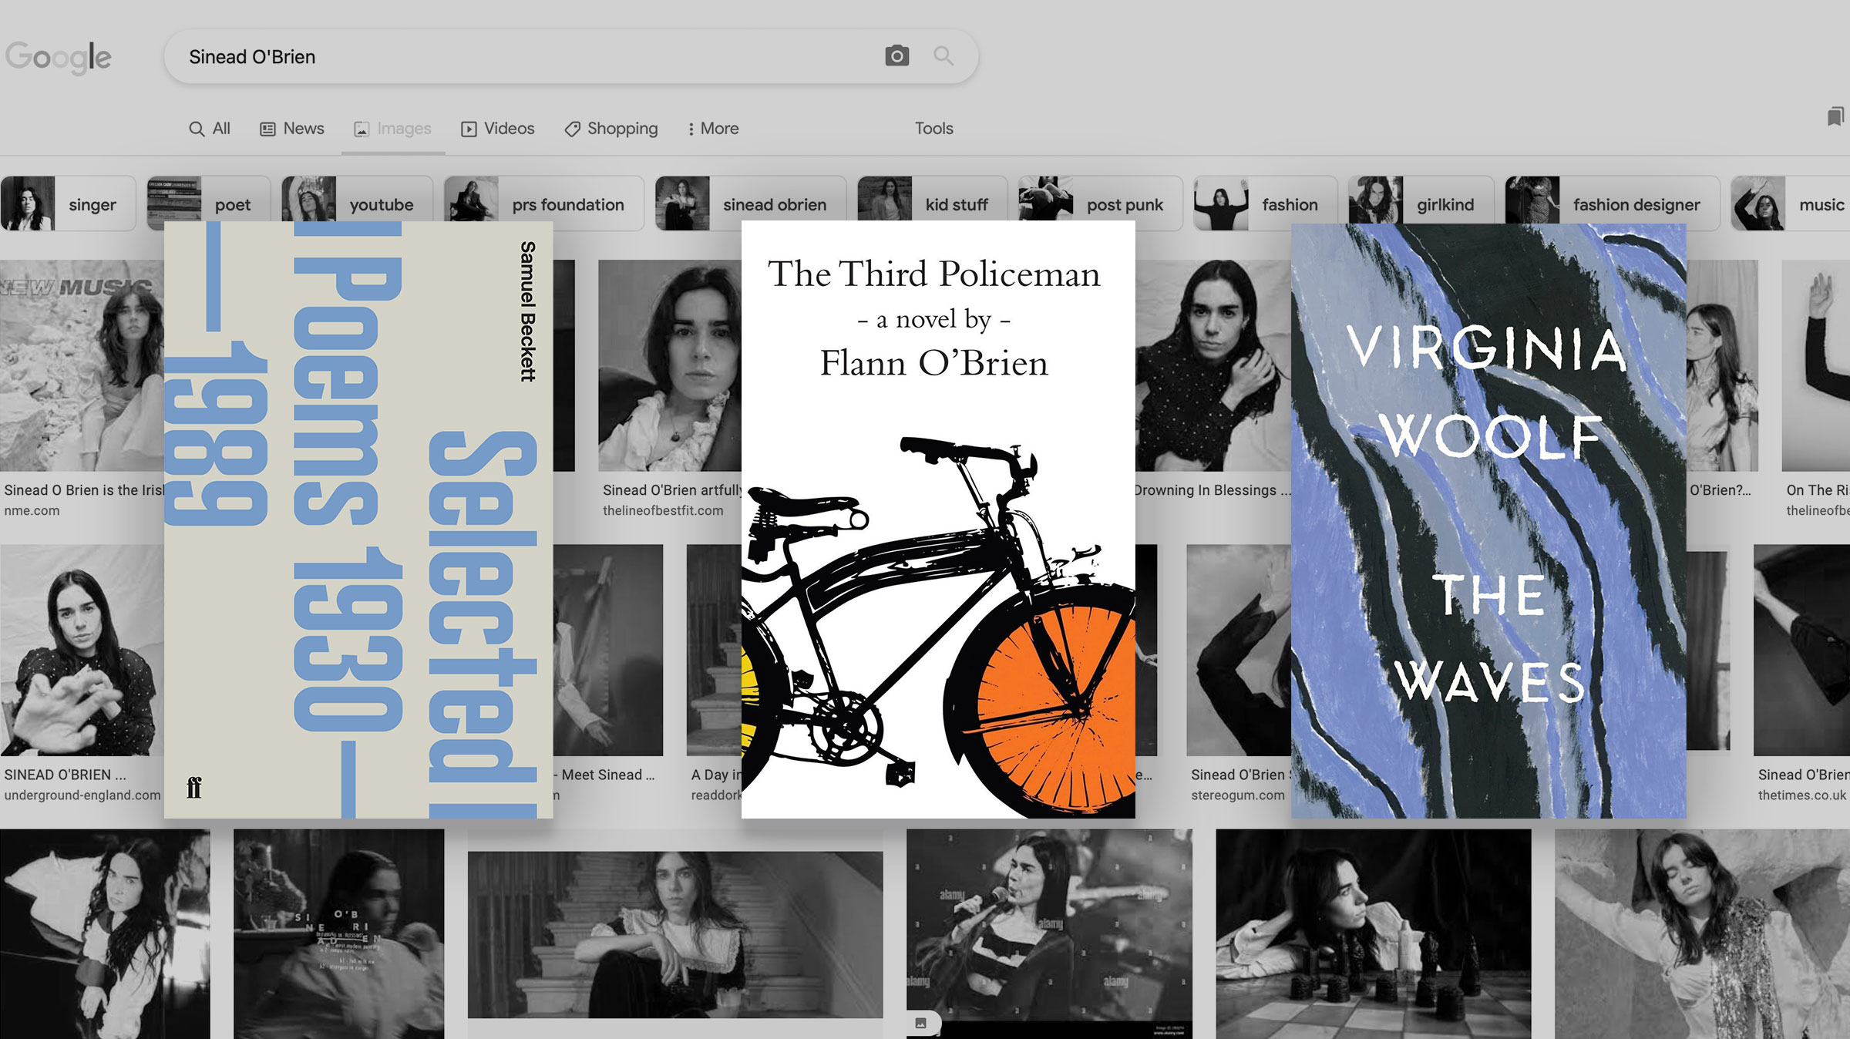Open the Videos tab
Image resolution: width=1850 pixels, height=1039 pixels.
tap(498, 129)
